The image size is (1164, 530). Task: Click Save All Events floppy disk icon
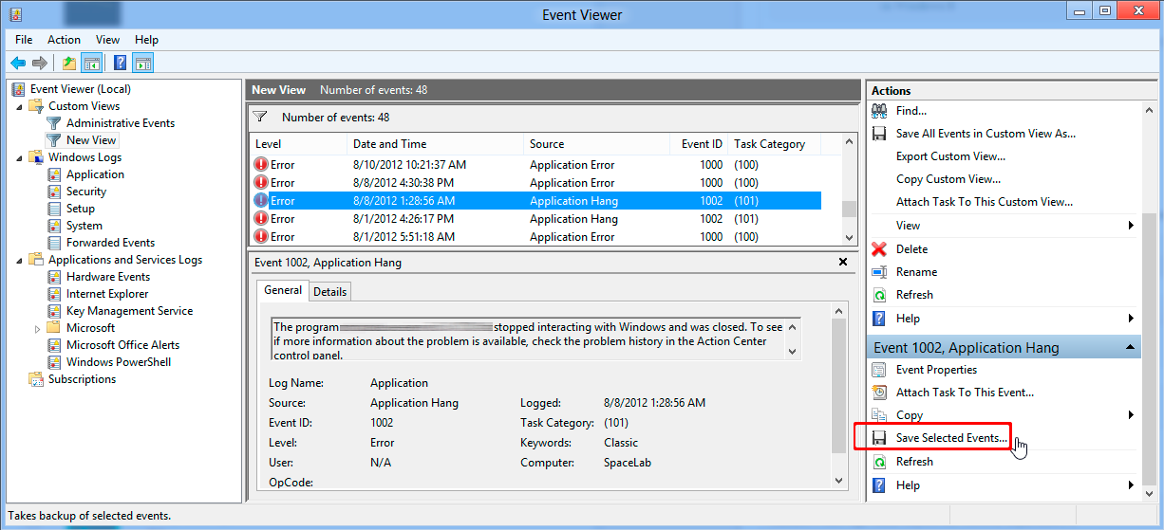click(x=879, y=134)
